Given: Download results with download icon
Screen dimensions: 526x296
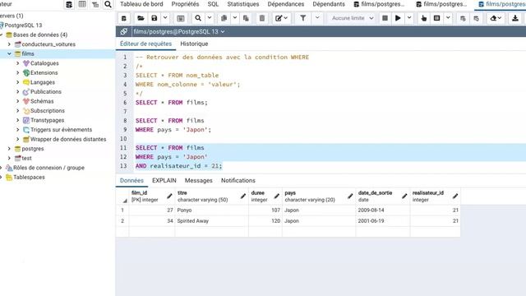Looking at the screenshot, I should click(515, 18).
